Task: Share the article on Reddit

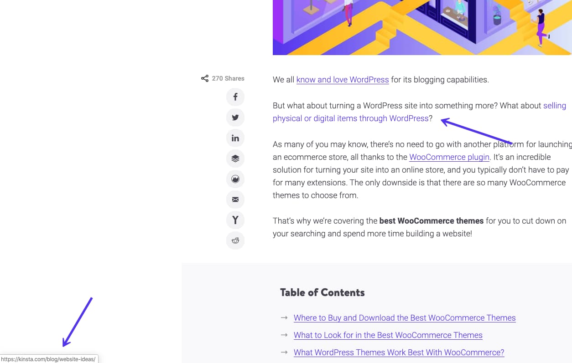Action: click(235, 240)
